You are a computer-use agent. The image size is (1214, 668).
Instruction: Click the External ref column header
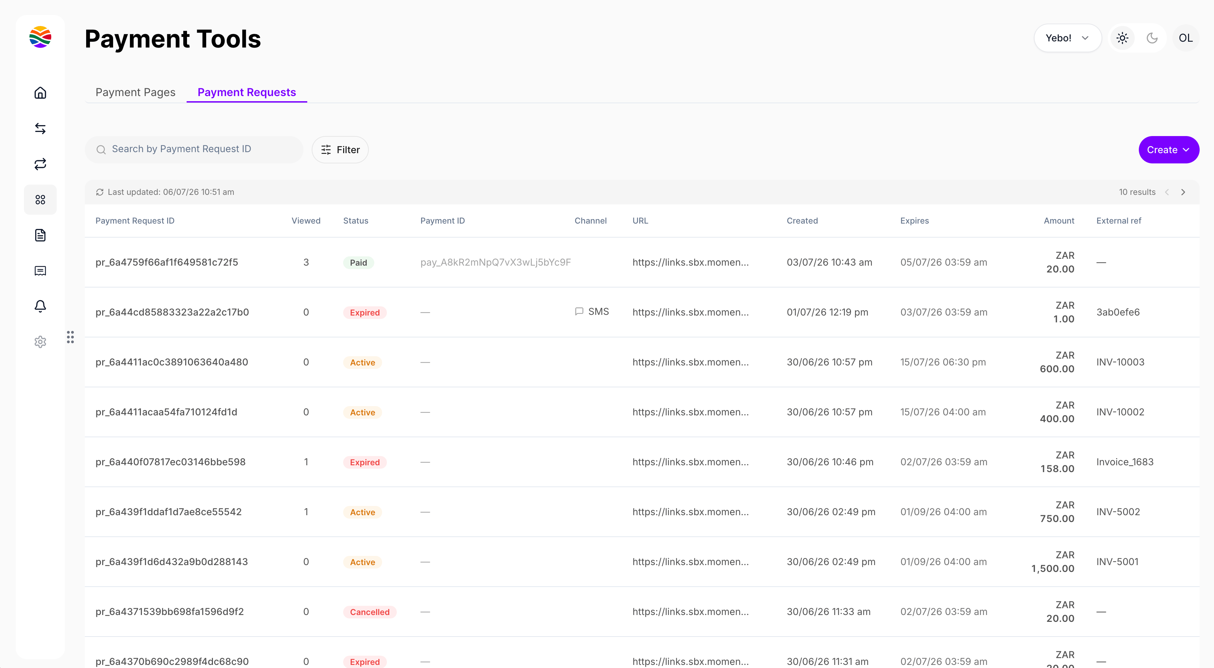[x=1119, y=221]
